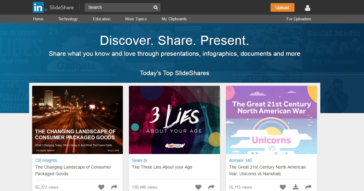This screenshot has height=191, width=364.
Task: Open the Technology menu item
Action: click(x=68, y=19)
